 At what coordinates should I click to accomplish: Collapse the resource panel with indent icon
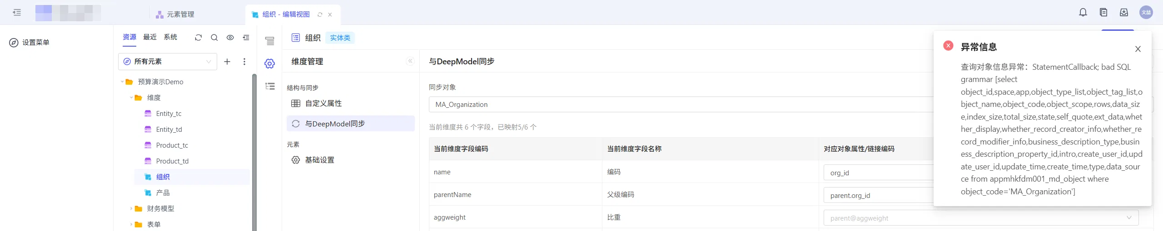click(246, 38)
